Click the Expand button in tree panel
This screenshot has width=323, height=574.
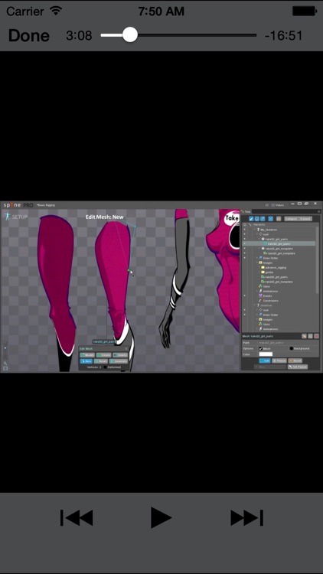(305, 219)
